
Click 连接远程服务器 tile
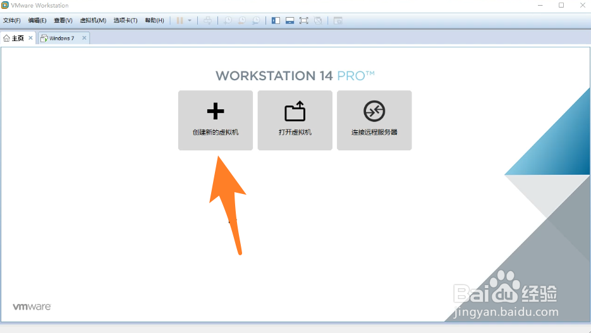(374, 120)
